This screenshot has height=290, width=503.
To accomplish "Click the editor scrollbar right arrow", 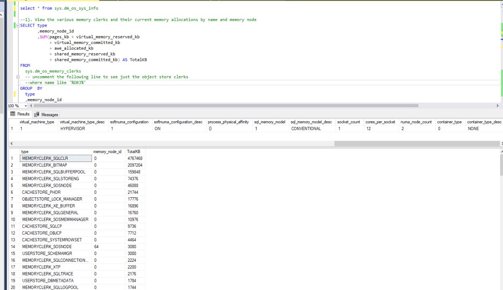I will click(x=498, y=106).
